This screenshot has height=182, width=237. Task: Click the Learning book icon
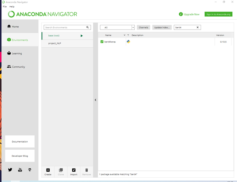9,53
